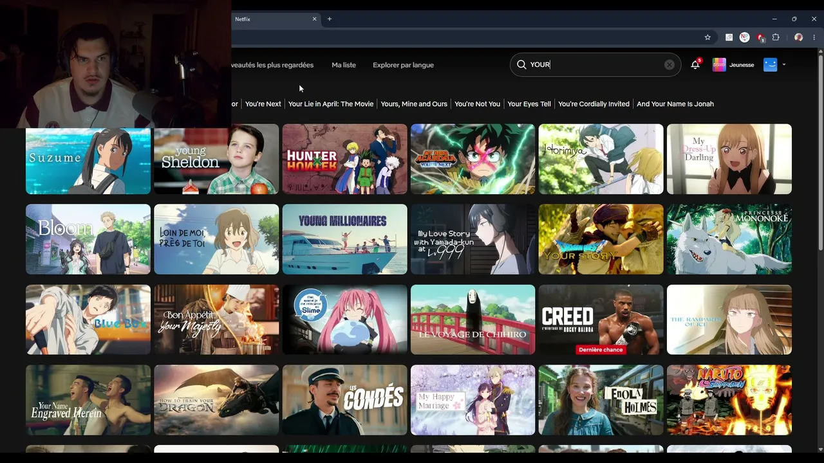Open 'Bon Appétit, Your Majesty' thumbnail

(x=216, y=320)
